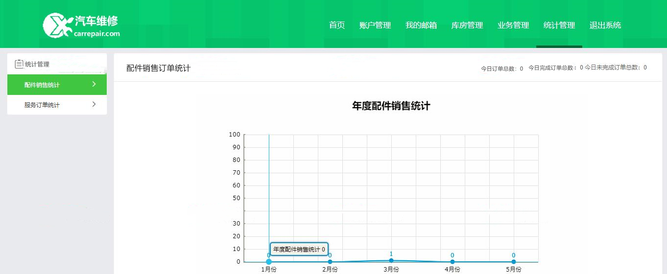Click the 5月份 data point
This screenshot has height=274, width=667.
(514, 262)
